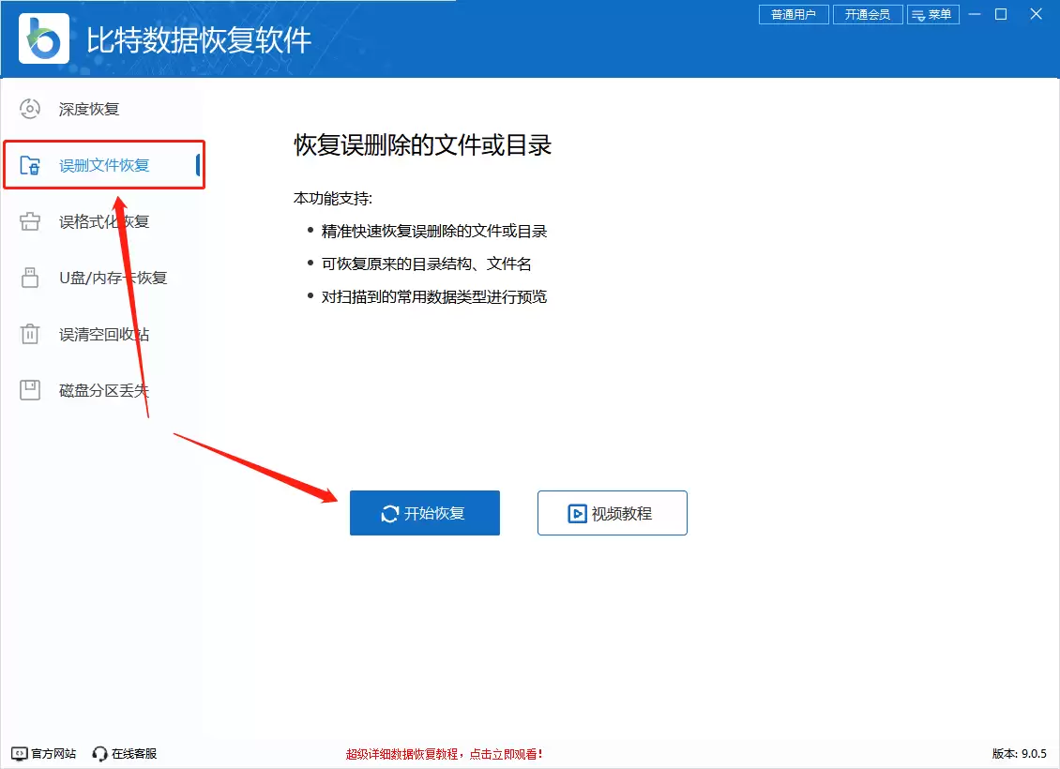Click 开通会员 to upgrade membership
The width and height of the screenshot is (1060, 769).
(867, 14)
